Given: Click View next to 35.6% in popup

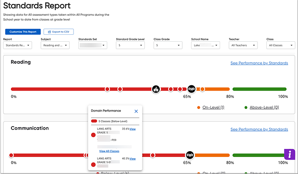Looking at the screenshot, I should click(x=132, y=129).
